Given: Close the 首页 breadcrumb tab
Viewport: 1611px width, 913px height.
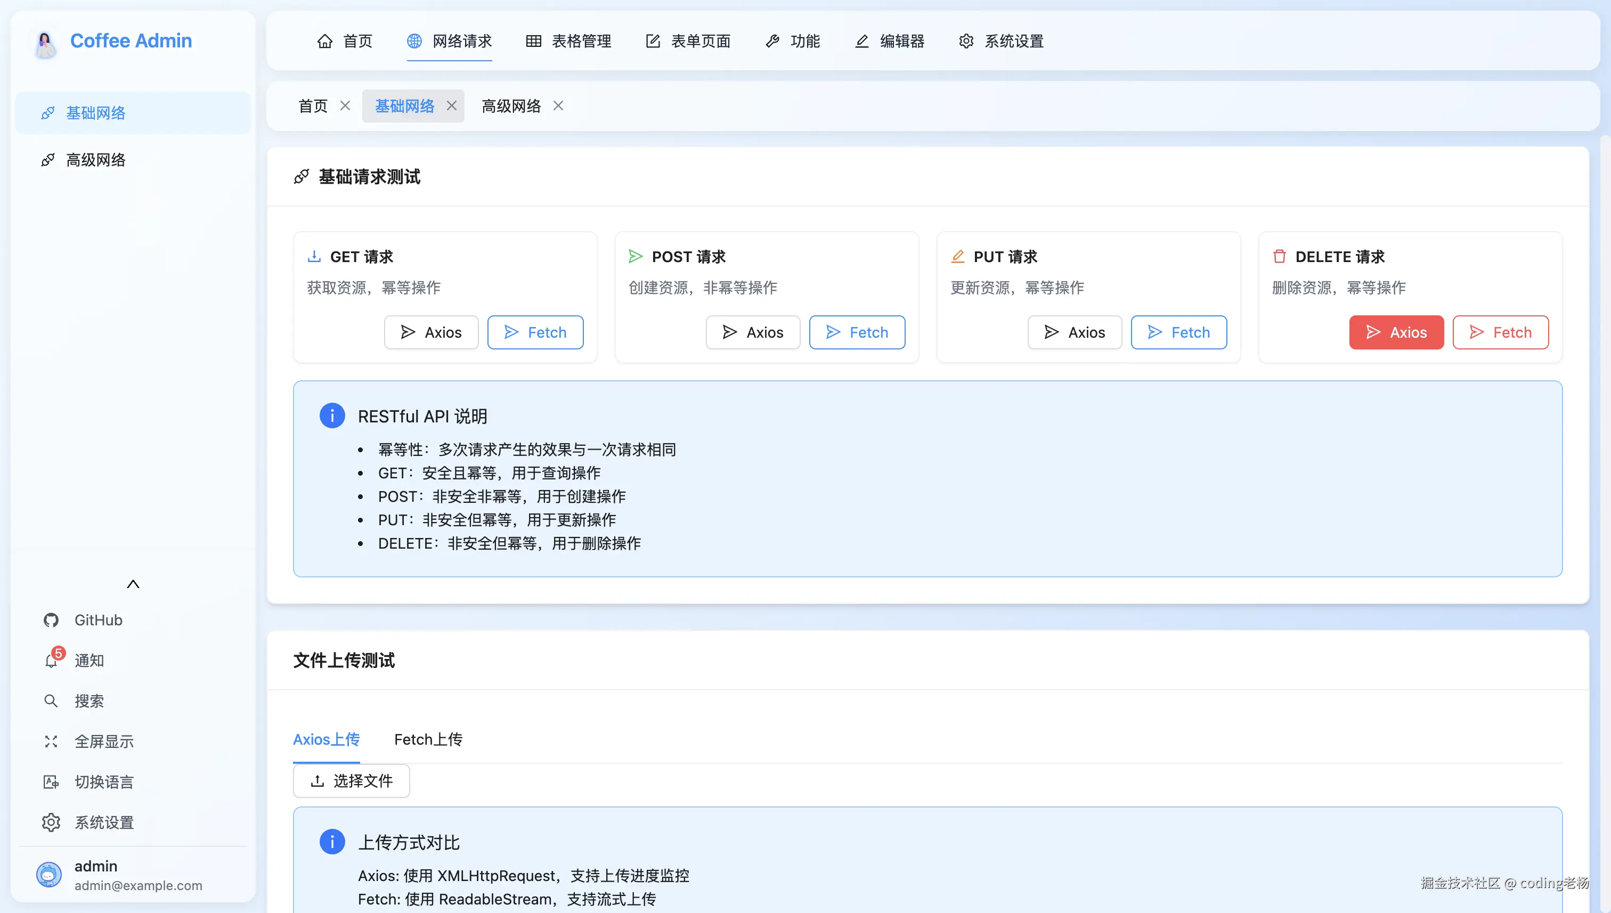Looking at the screenshot, I should click(345, 105).
